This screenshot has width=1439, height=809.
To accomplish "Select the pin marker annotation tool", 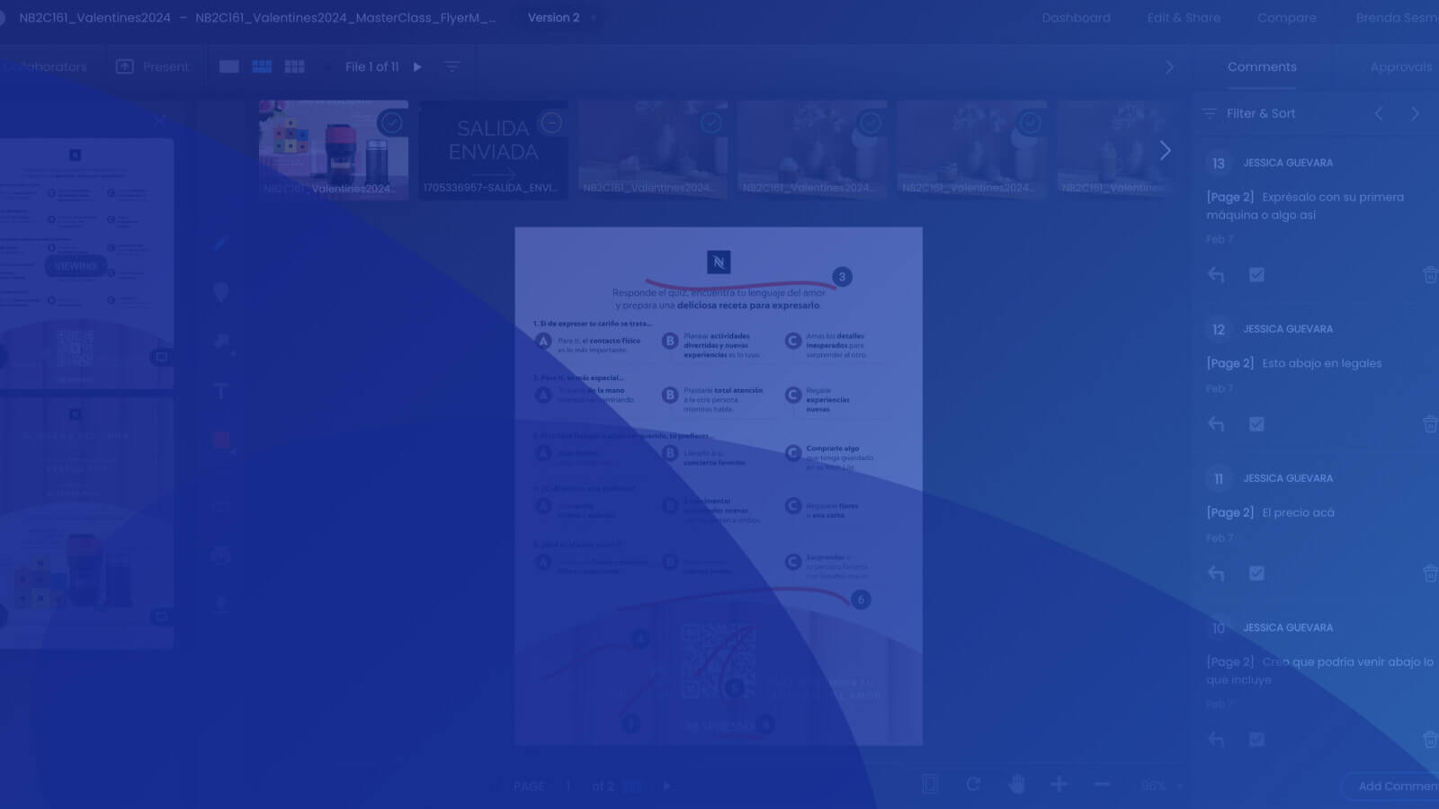I will click(220, 292).
